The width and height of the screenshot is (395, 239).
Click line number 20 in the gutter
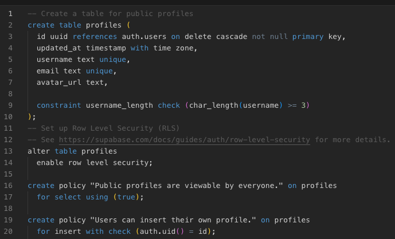coord(8,232)
